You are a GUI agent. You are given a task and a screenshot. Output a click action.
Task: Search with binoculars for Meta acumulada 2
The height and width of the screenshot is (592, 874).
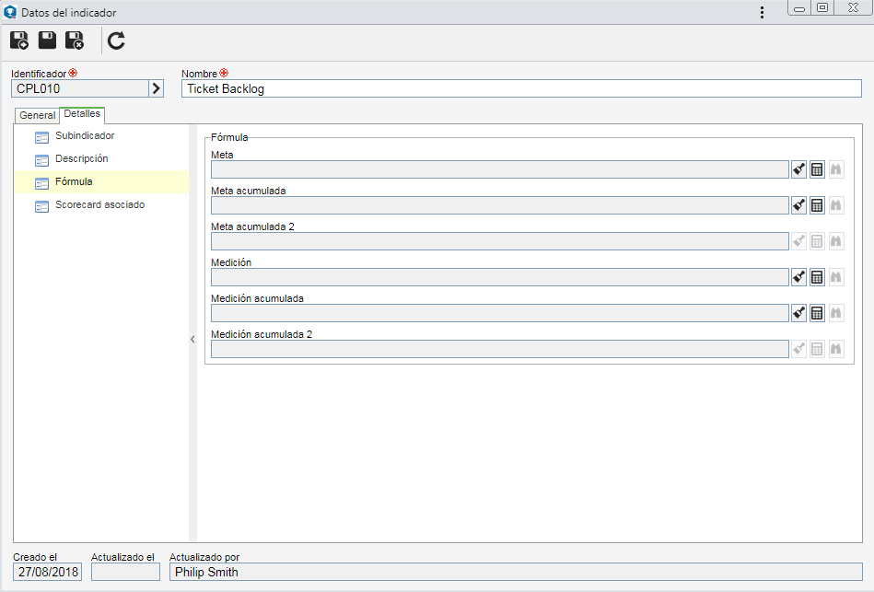point(835,241)
